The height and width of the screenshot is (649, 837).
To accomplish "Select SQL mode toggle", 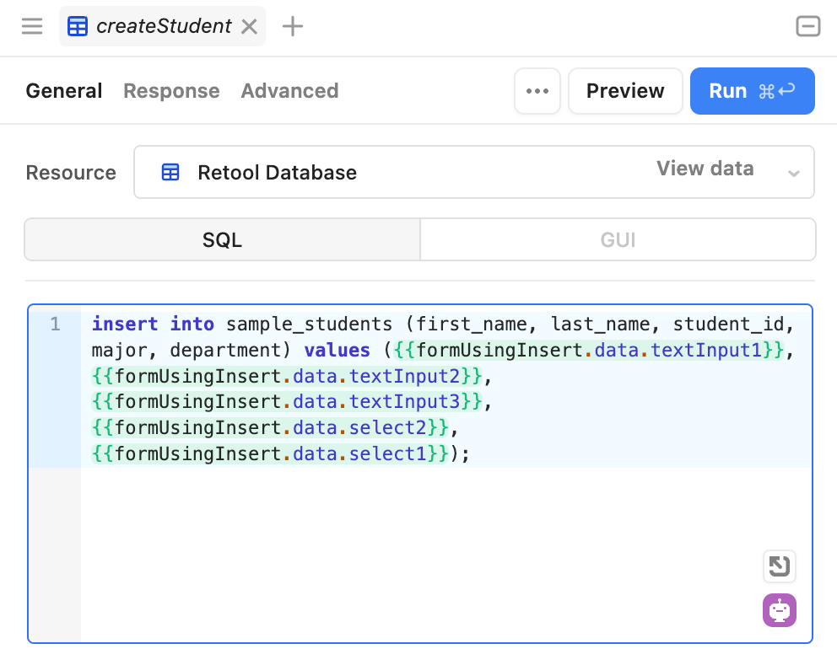I will [223, 239].
